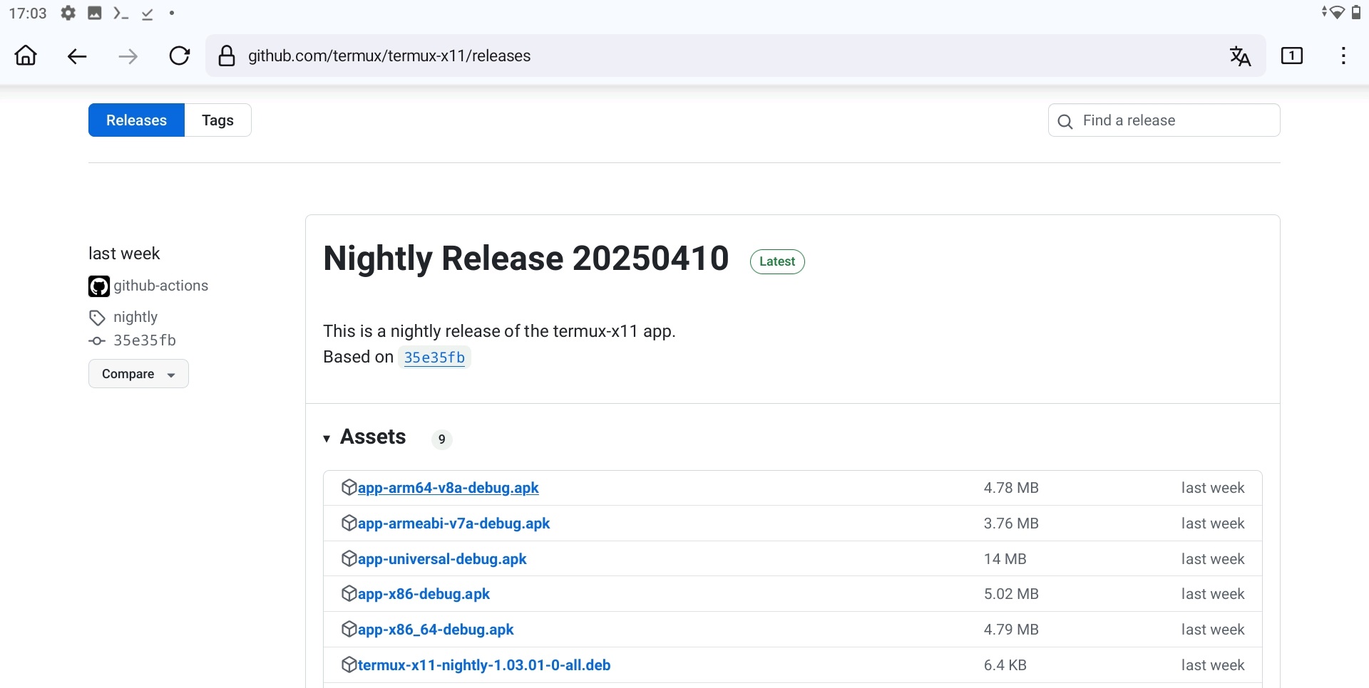Screen dimensions: 1369x688
Task: Click the nightly tag icon
Action: pyautogui.click(x=97, y=318)
